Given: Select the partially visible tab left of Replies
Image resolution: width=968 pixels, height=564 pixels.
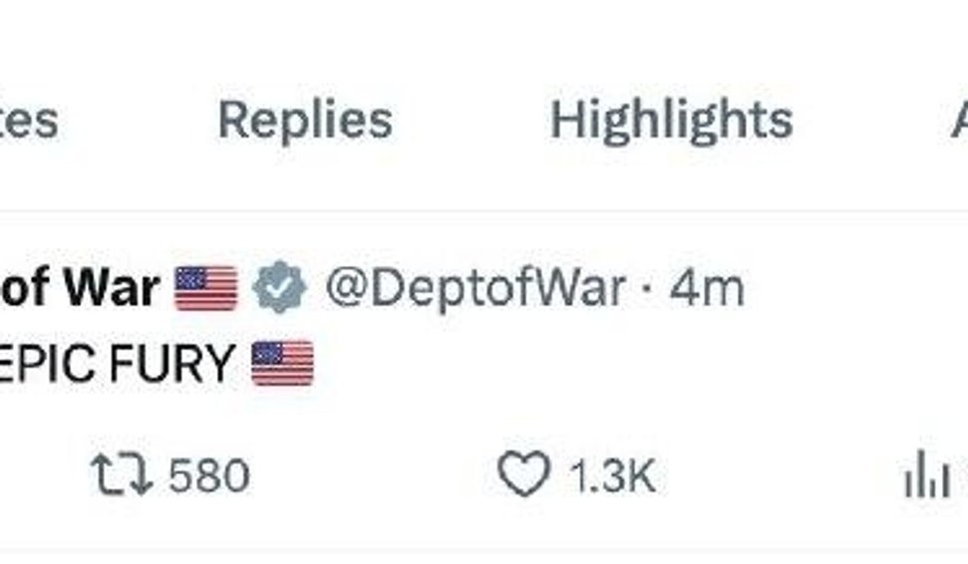Looking at the screenshot, I should [28, 121].
